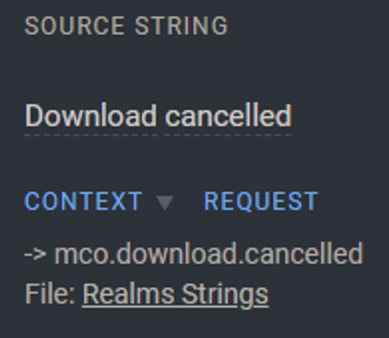Select the word "Download" in the source string
The width and height of the screenshot is (389, 338).
pyautogui.click(x=90, y=116)
